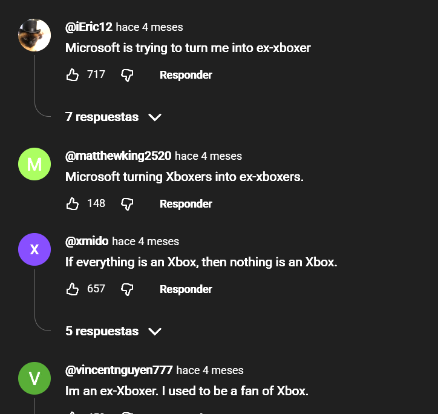Click the timestamp on @vincentnguyen777's comment
This screenshot has width=438, height=414.
210,370
